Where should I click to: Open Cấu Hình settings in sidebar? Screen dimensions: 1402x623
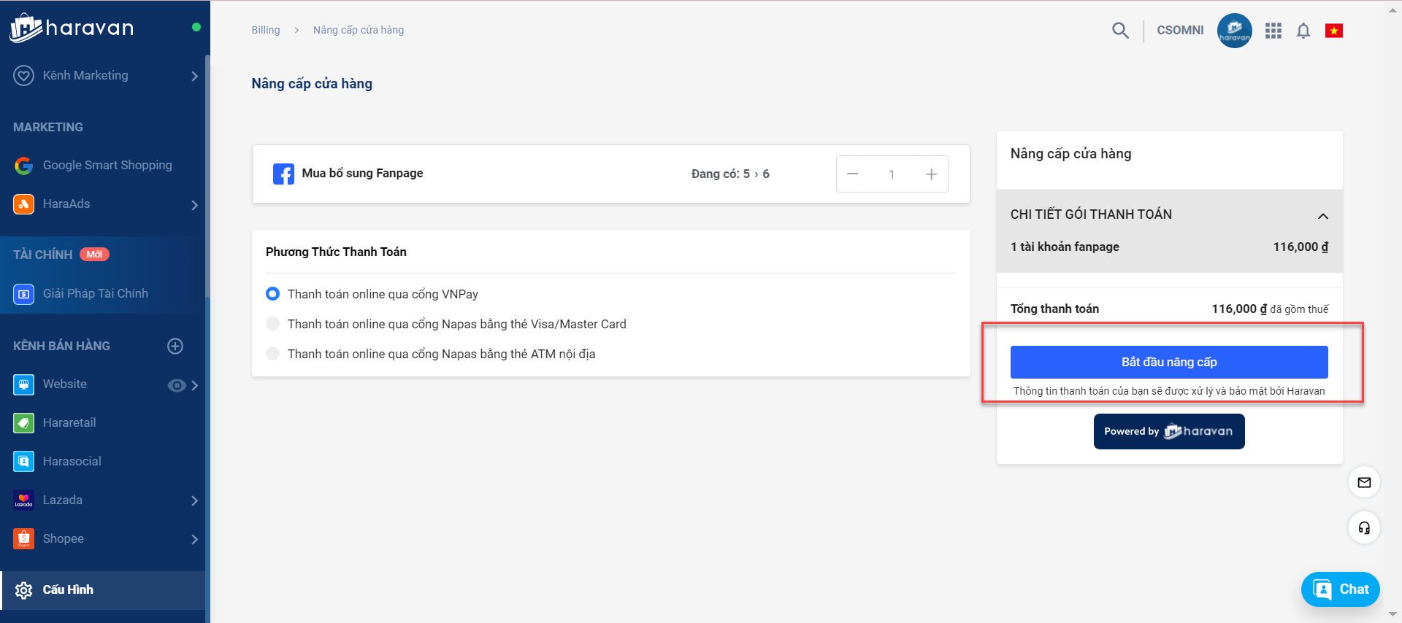[x=68, y=589]
